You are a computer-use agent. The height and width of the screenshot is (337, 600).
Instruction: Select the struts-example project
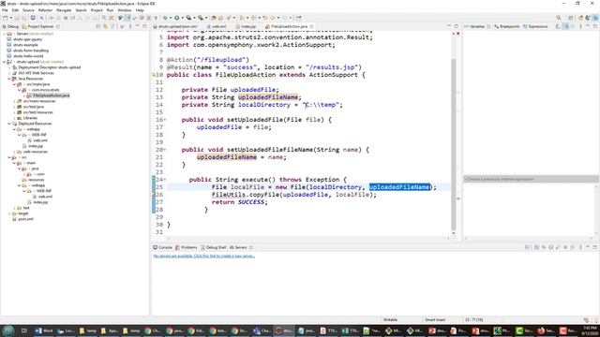(25, 45)
